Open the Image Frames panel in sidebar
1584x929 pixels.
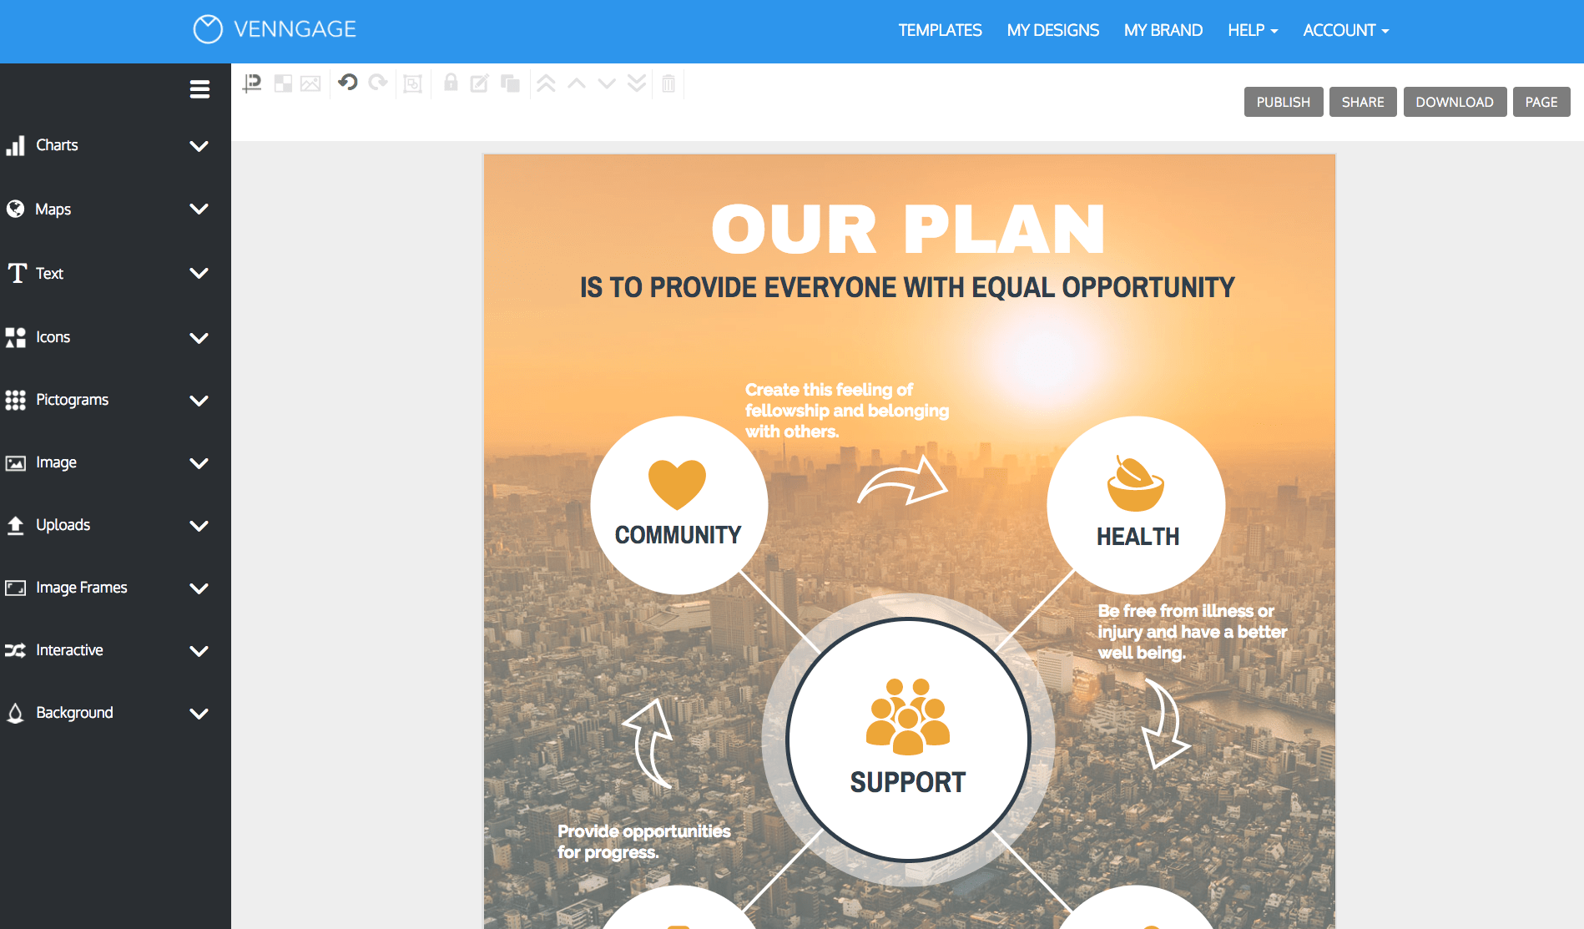click(x=81, y=588)
